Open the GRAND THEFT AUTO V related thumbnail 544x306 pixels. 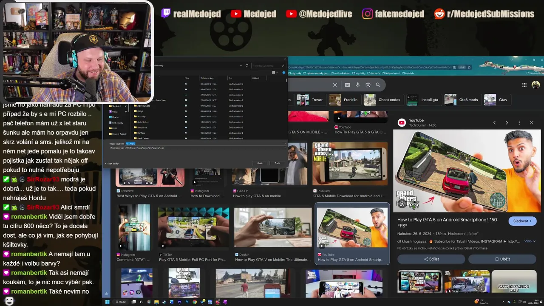pyautogui.click(x=514, y=281)
